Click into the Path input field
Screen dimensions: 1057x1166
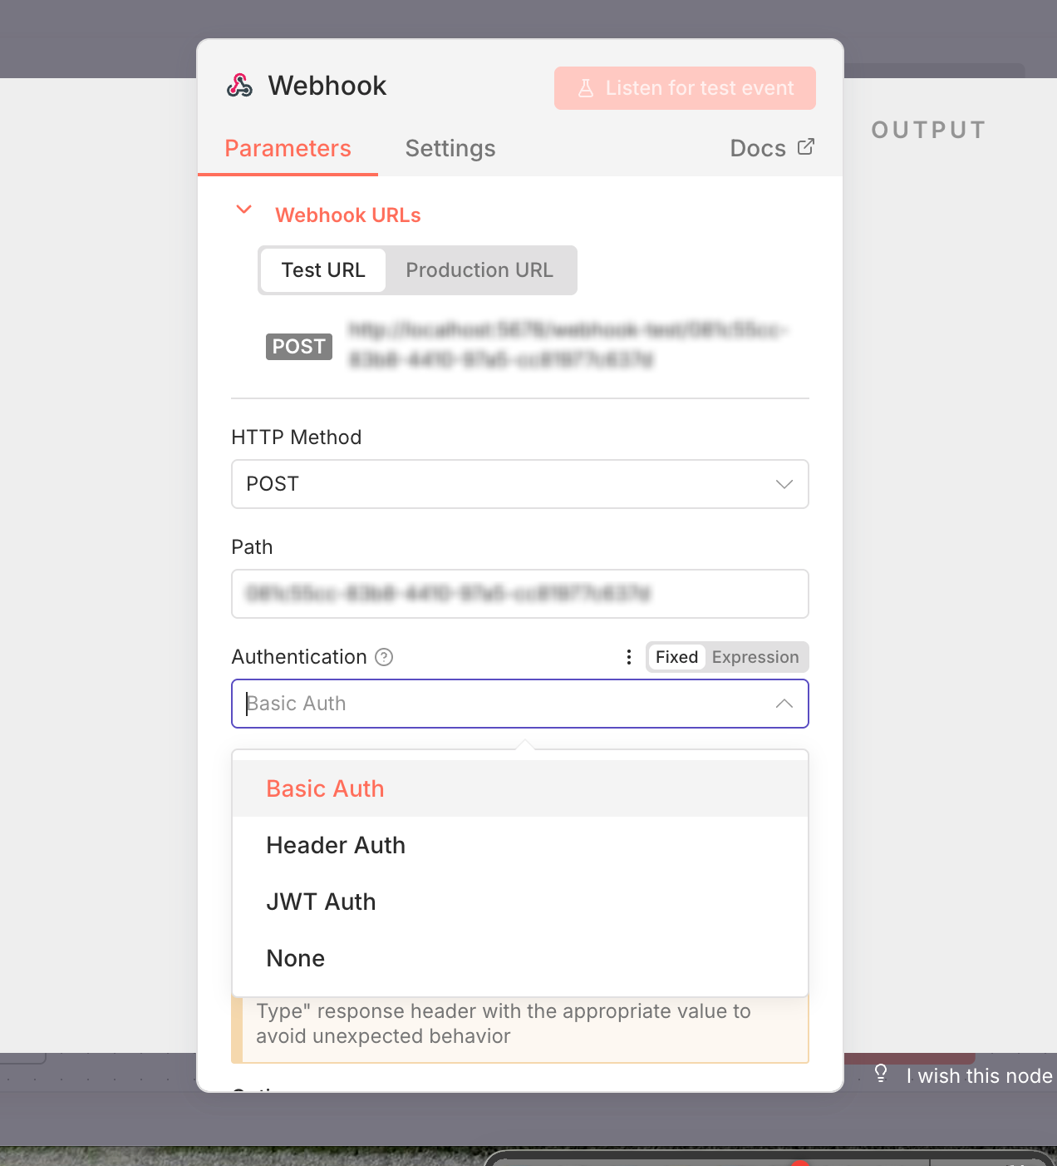pyautogui.click(x=519, y=594)
